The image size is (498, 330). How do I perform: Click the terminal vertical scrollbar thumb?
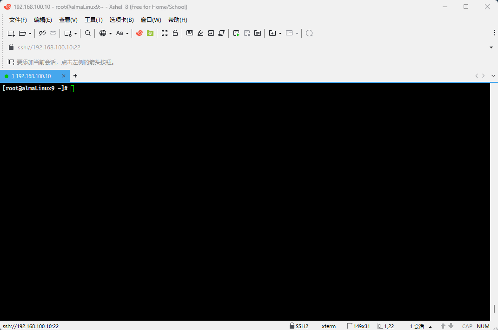pos(494,309)
